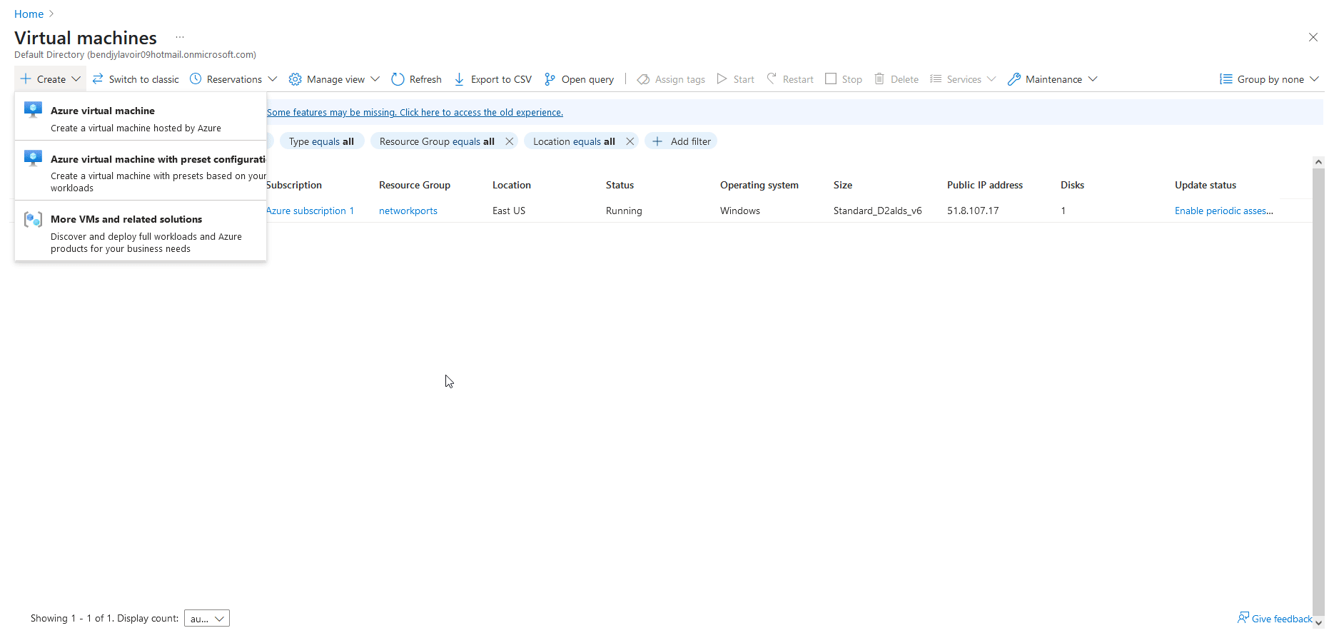Click the Group by list icon
Viewport: 1339px width, 643px height.
tap(1226, 79)
